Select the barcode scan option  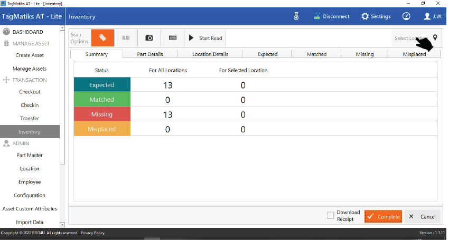[126, 38]
